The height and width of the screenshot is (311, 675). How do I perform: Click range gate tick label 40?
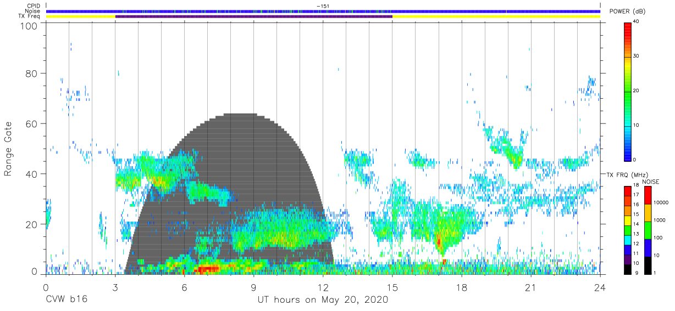31,174
